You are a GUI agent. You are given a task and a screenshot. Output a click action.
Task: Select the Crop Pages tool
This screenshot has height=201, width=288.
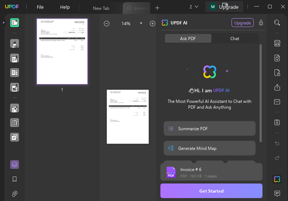[15, 123]
